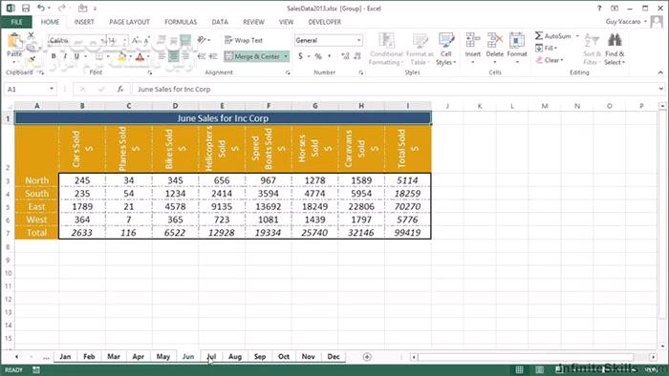Add a new sheet with plus icon
The height and width of the screenshot is (376, 669).
coord(367,357)
